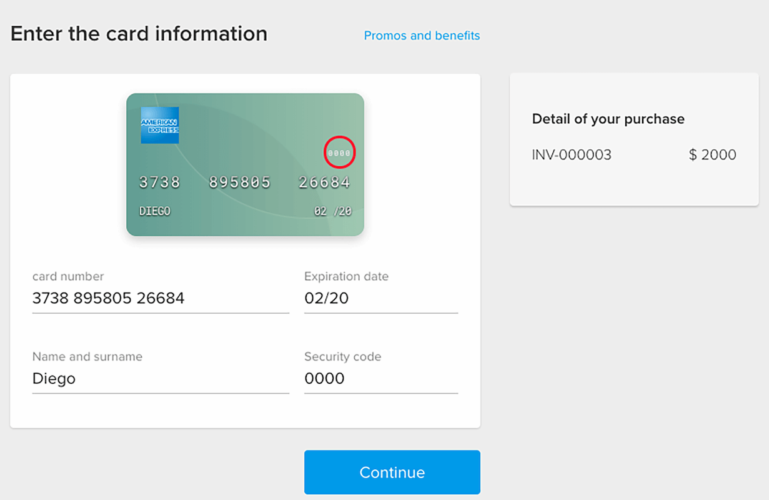This screenshot has height=500, width=769.
Task: Click the Expiration date label
Action: pos(346,276)
